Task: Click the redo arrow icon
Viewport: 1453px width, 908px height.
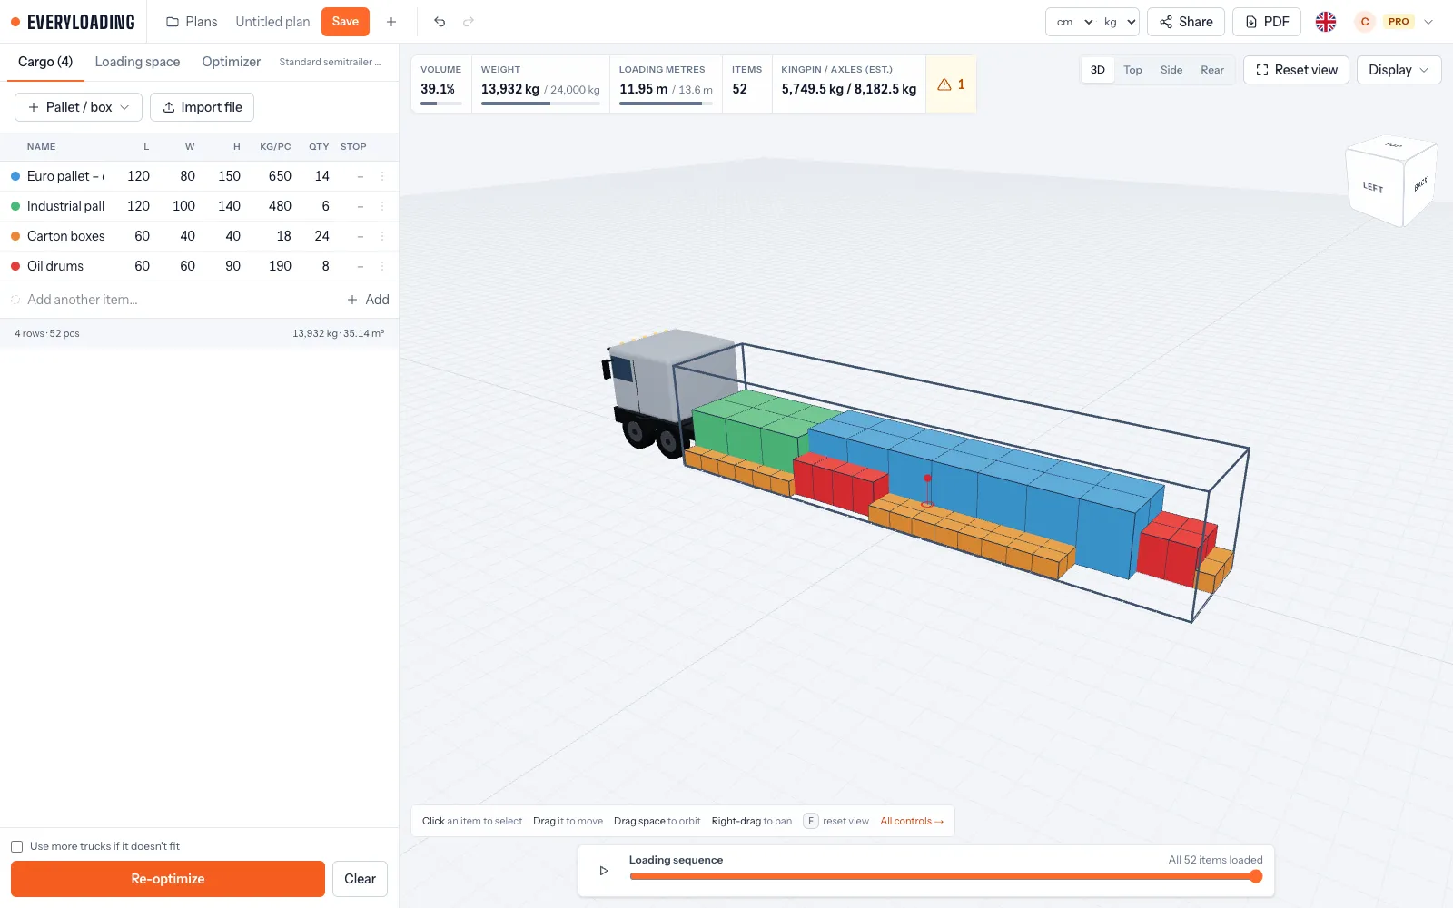Action: click(x=469, y=22)
